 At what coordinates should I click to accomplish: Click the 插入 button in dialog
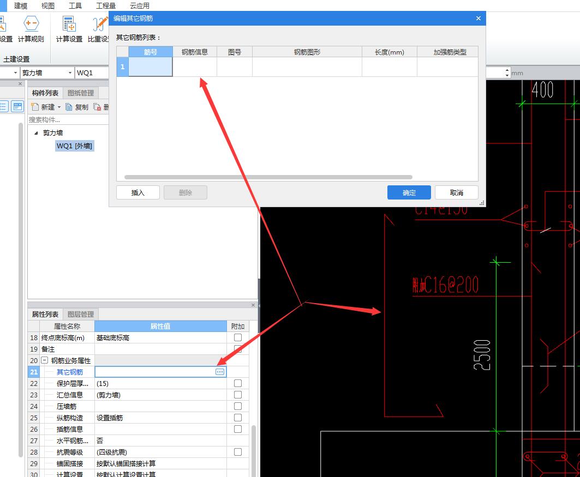point(138,192)
